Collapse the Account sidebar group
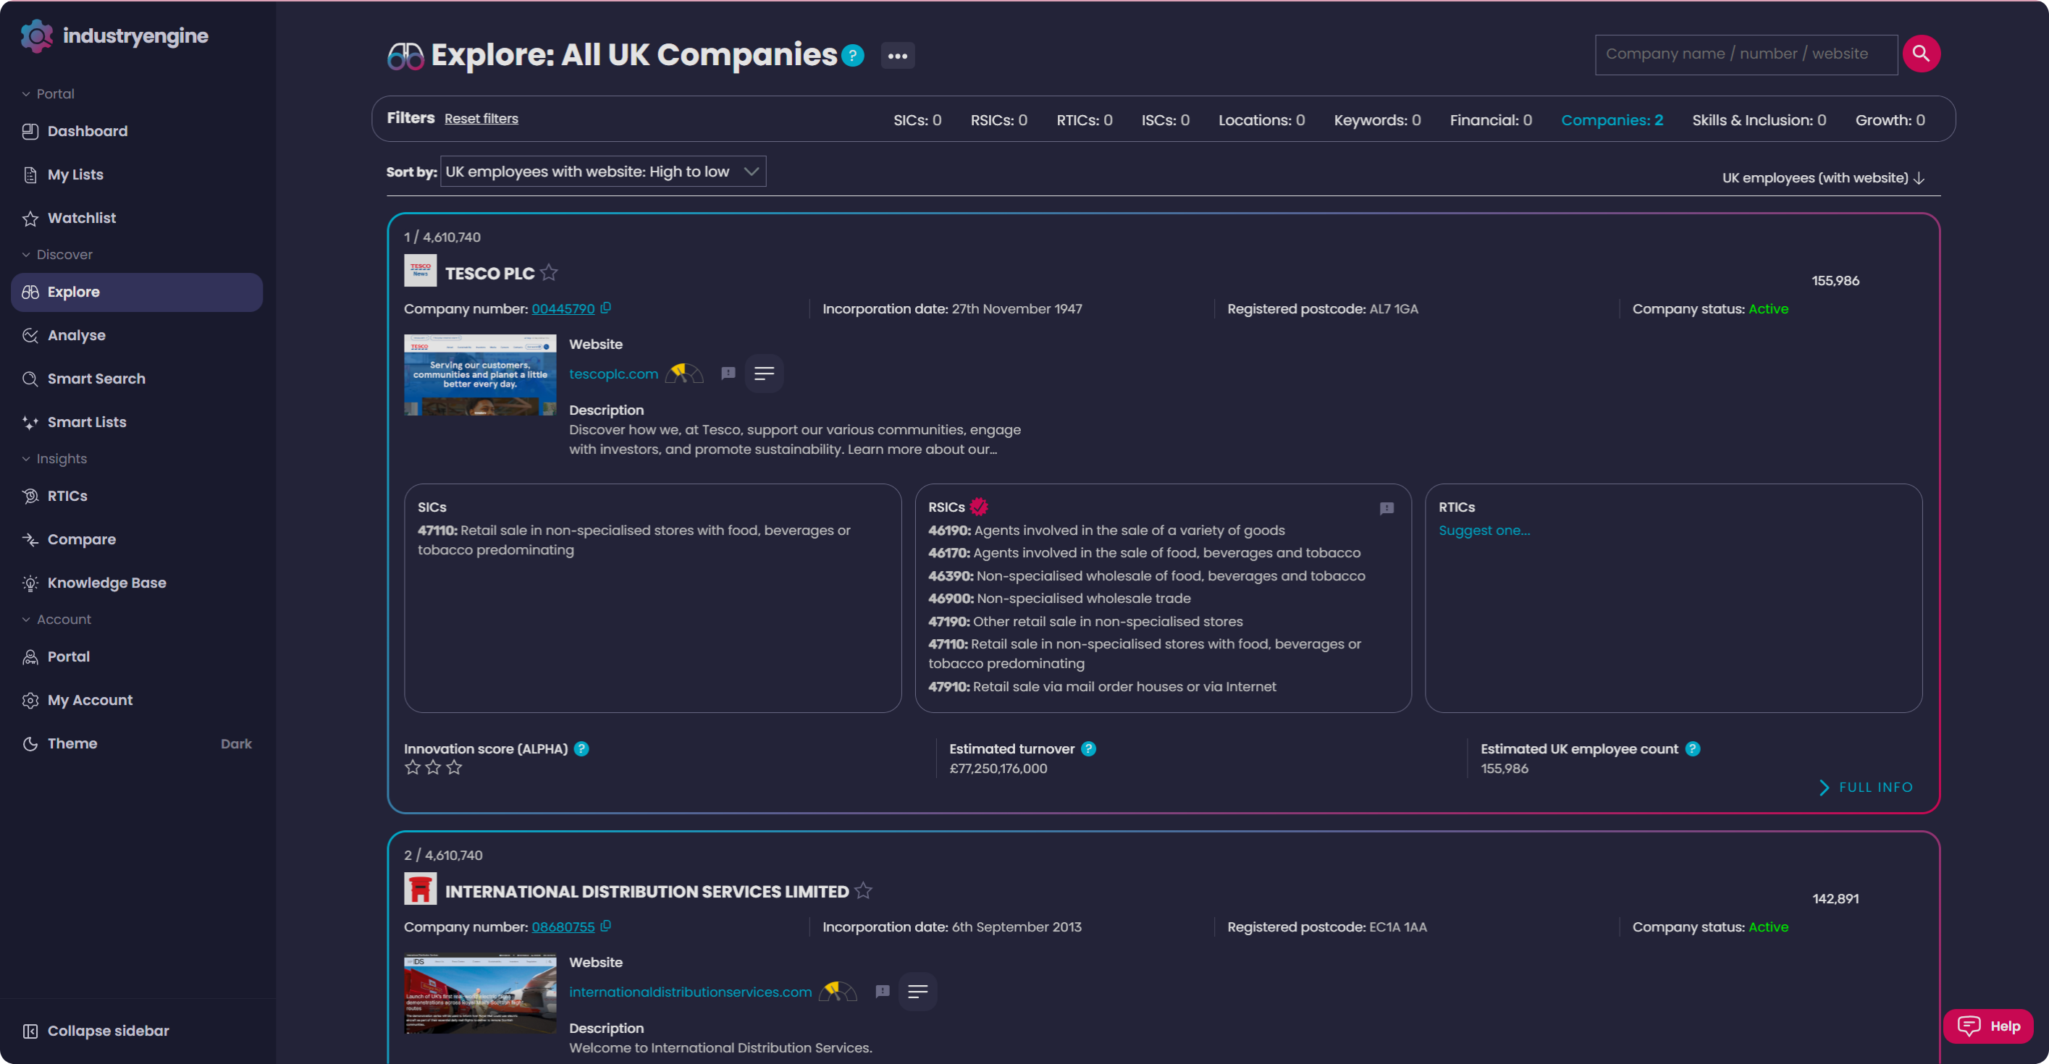The width and height of the screenshot is (2049, 1064). click(x=56, y=620)
